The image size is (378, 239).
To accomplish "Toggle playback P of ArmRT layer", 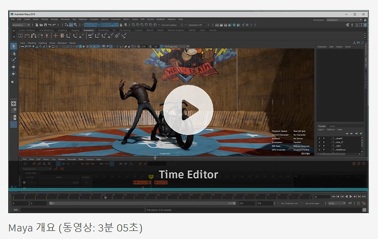I will 324,139.
